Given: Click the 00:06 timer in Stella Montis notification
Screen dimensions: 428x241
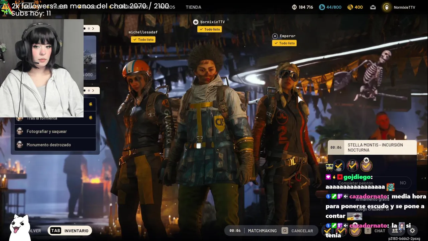Looking at the screenshot, I should [336, 148].
